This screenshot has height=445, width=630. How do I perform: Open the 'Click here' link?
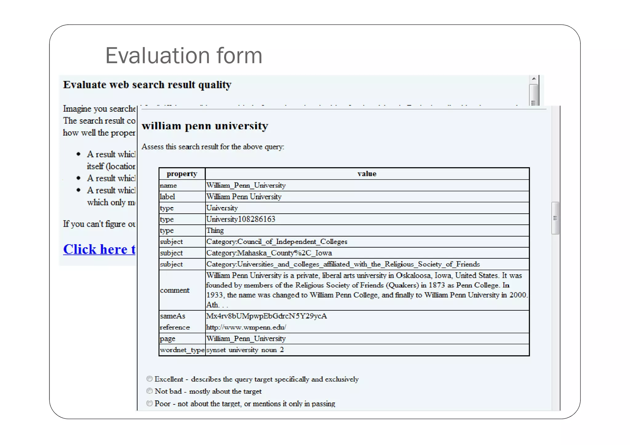[99, 249]
